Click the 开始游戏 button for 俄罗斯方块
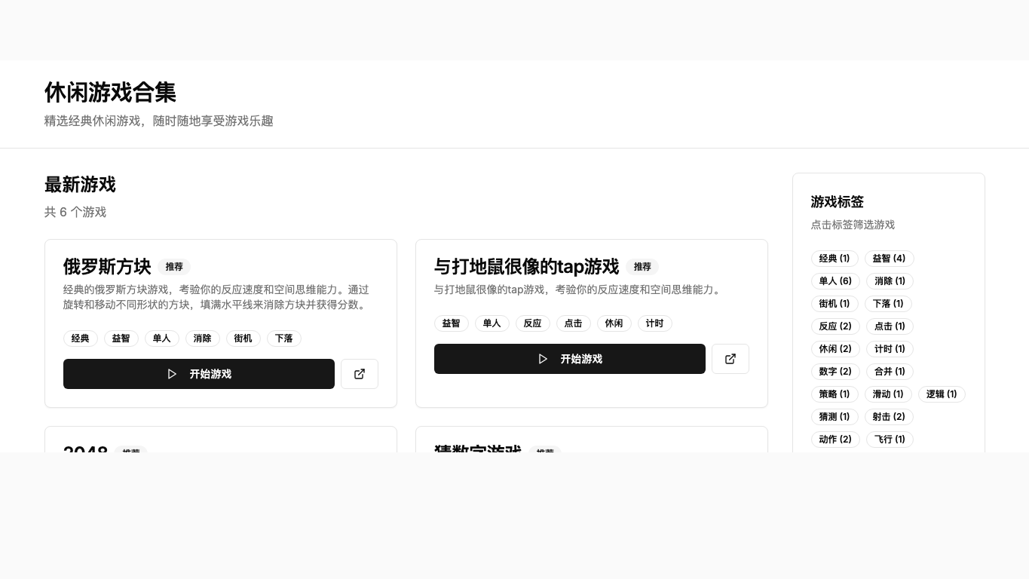The height and width of the screenshot is (579, 1029). point(199,374)
